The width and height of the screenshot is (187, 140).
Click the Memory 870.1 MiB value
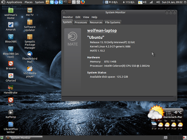pyautogui.click(x=110, y=62)
